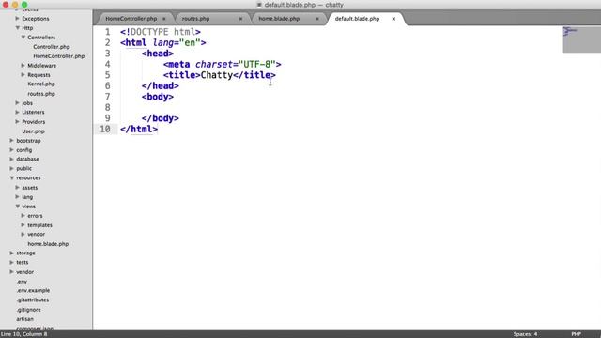Expand the bootstrap folder arrow
Screen dimensions: 601x338
(x=11, y=141)
